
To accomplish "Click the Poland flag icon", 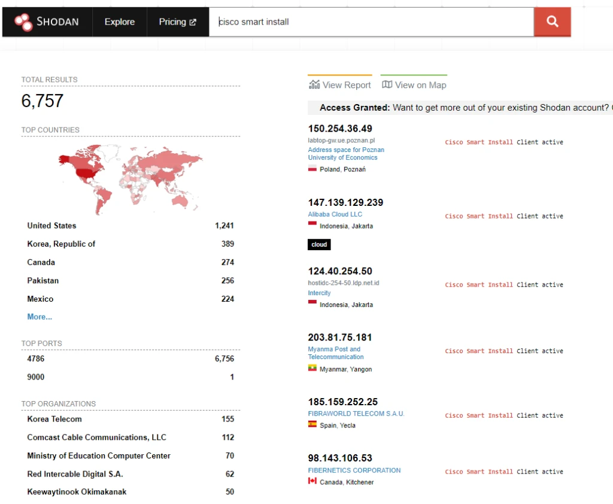I will 312,169.
